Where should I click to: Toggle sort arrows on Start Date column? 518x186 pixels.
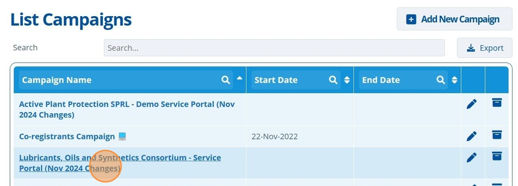click(x=347, y=80)
